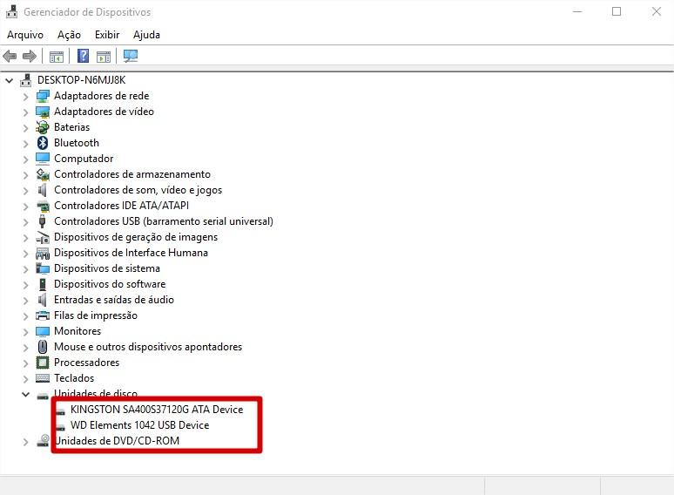
Task: Collapse the Unidades de disco node
Action: [x=26, y=394]
